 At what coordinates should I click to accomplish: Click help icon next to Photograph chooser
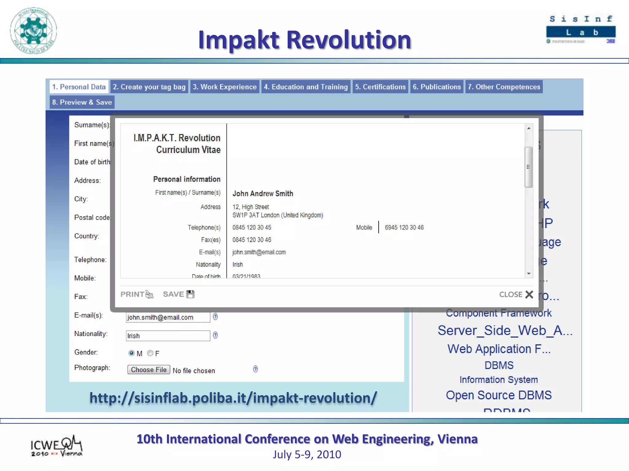(255, 369)
